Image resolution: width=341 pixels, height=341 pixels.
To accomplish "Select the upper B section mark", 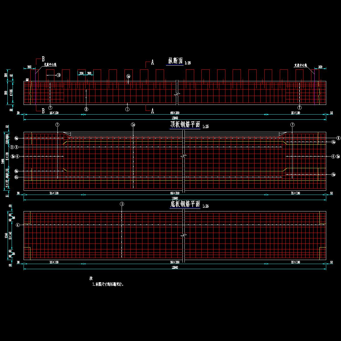I will point(43,59).
